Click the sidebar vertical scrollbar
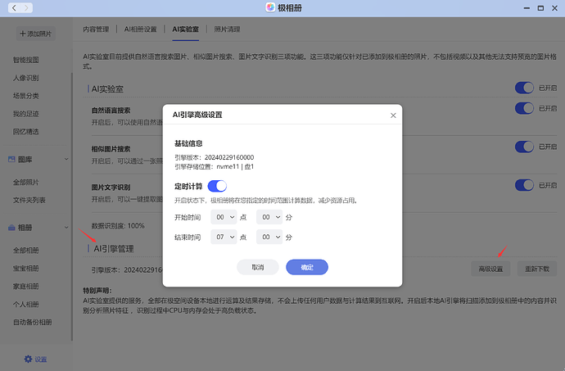Image resolution: width=565 pixels, height=371 pixels. coord(72,206)
